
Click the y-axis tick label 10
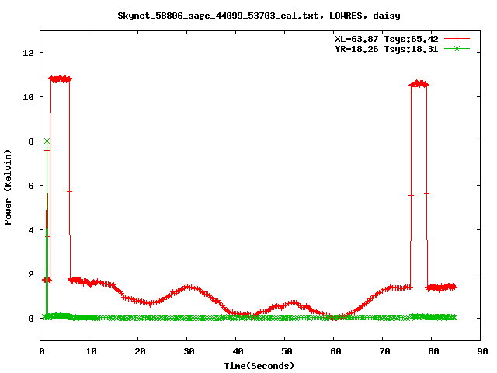(28, 97)
